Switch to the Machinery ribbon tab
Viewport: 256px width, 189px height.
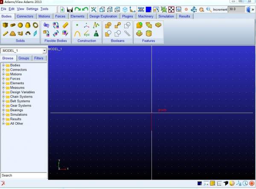tap(145, 16)
